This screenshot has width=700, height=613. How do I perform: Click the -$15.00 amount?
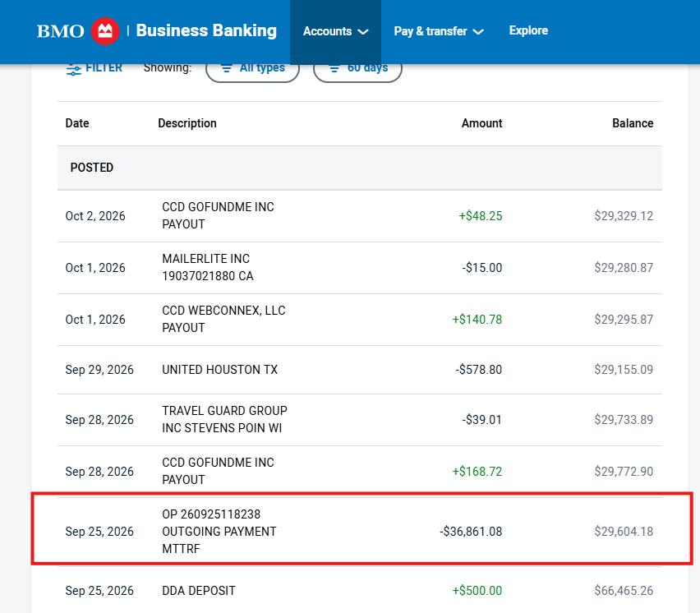[x=482, y=268]
